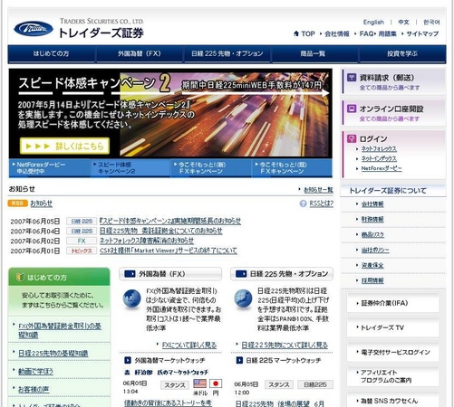This screenshot has height=407, width=454.
Task: Open 日経225先物の基礎知識 link
Action: click(53, 353)
